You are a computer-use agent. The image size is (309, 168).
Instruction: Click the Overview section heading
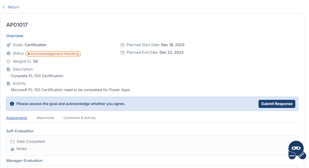(15, 36)
